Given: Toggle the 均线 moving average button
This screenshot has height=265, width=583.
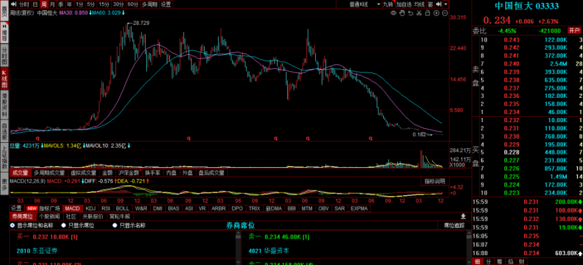Looking at the screenshot, I should [x=420, y=4].
